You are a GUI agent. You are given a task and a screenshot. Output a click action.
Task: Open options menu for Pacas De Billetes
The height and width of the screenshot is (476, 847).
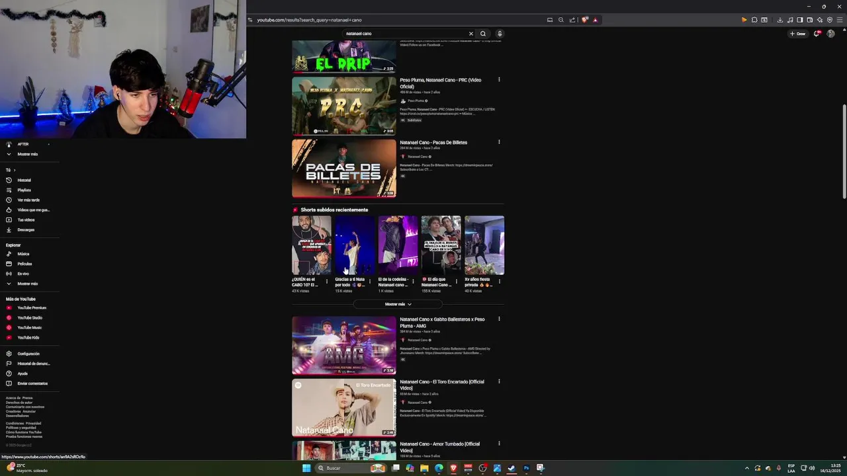[x=499, y=142]
